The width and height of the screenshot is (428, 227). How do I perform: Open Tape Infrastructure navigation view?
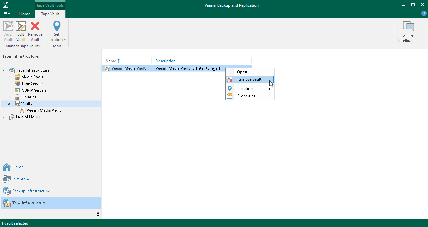51,203
